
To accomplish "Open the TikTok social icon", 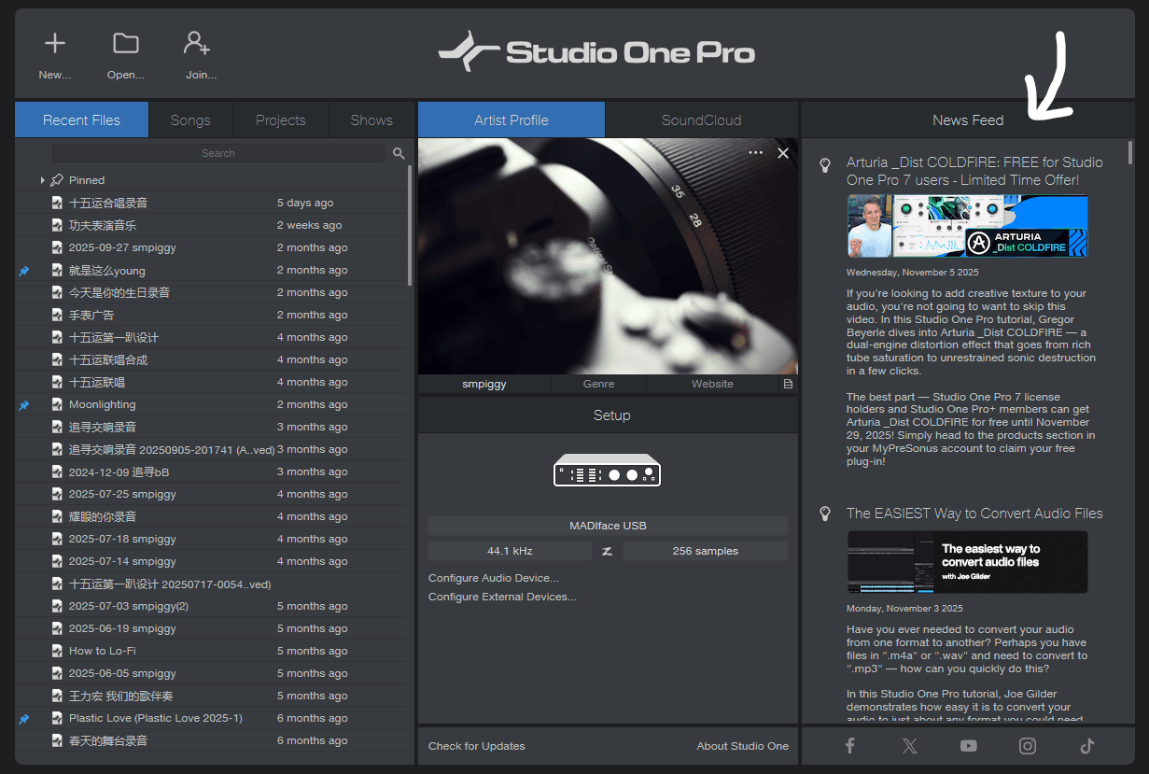I will pos(1086,745).
